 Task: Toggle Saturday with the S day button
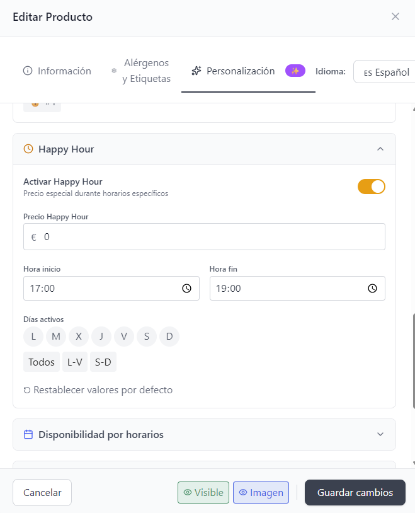click(x=147, y=336)
